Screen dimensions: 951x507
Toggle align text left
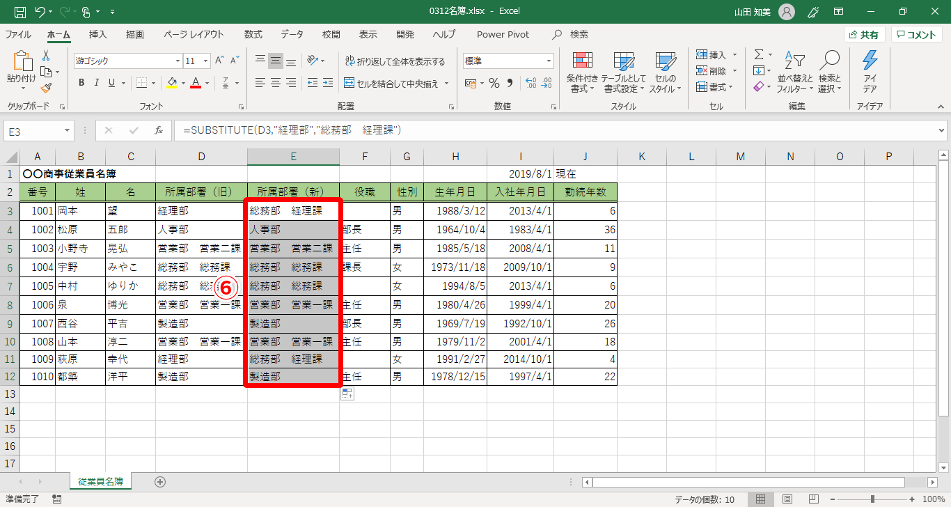pyautogui.click(x=260, y=83)
